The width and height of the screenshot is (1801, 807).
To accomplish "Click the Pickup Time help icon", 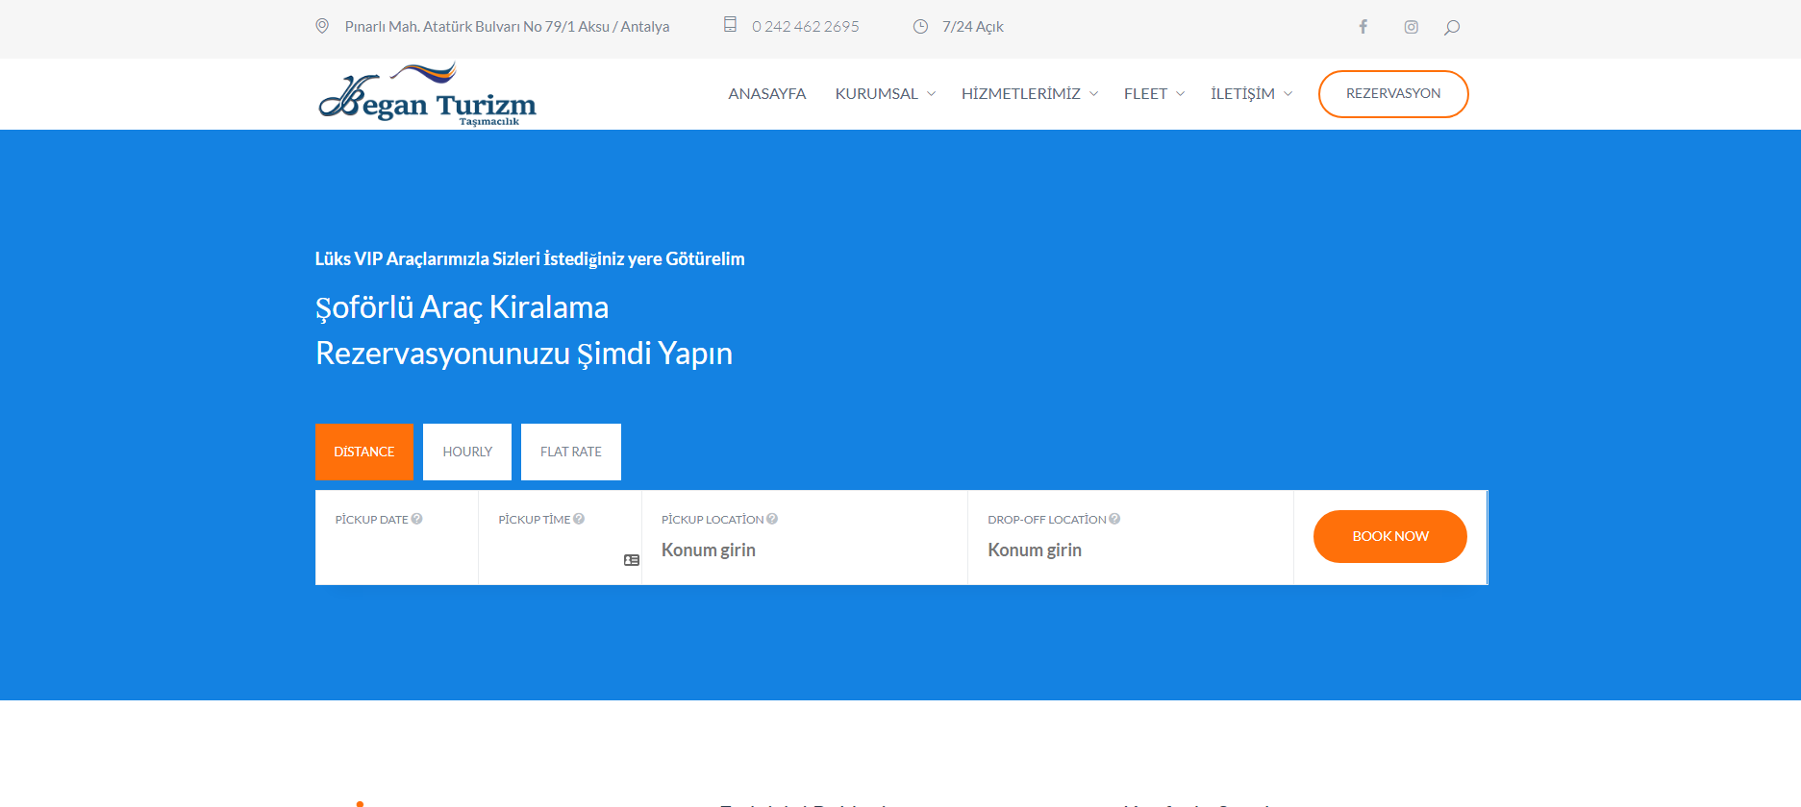I will (x=579, y=519).
